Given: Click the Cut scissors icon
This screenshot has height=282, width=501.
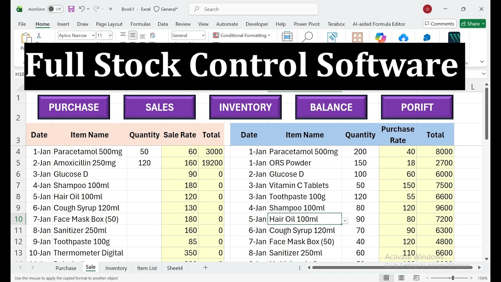Looking at the screenshot, I should coord(38,36).
